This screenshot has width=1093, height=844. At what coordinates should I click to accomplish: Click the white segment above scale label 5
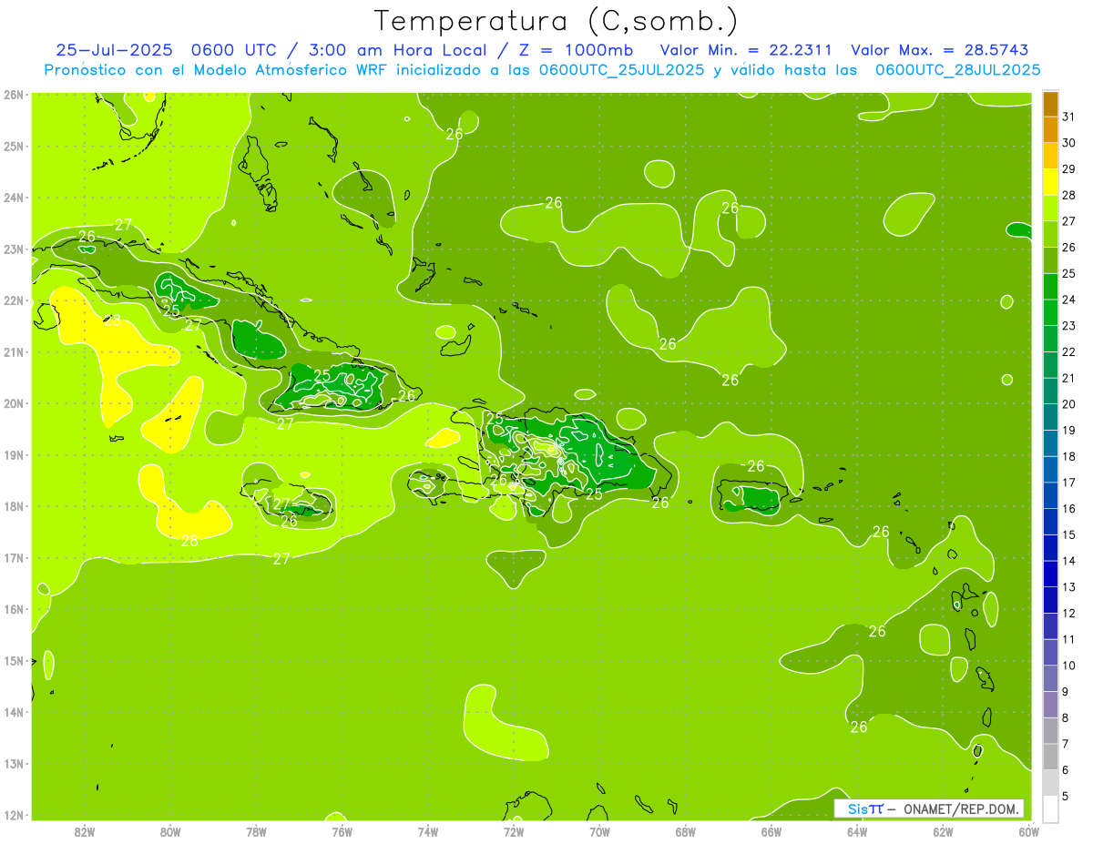coord(1050,808)
